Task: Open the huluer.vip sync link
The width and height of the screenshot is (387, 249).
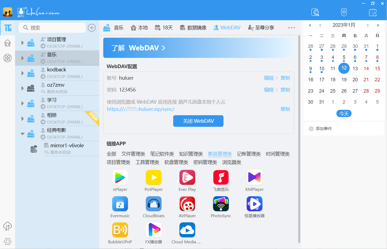Action: (x=141, y=109)
